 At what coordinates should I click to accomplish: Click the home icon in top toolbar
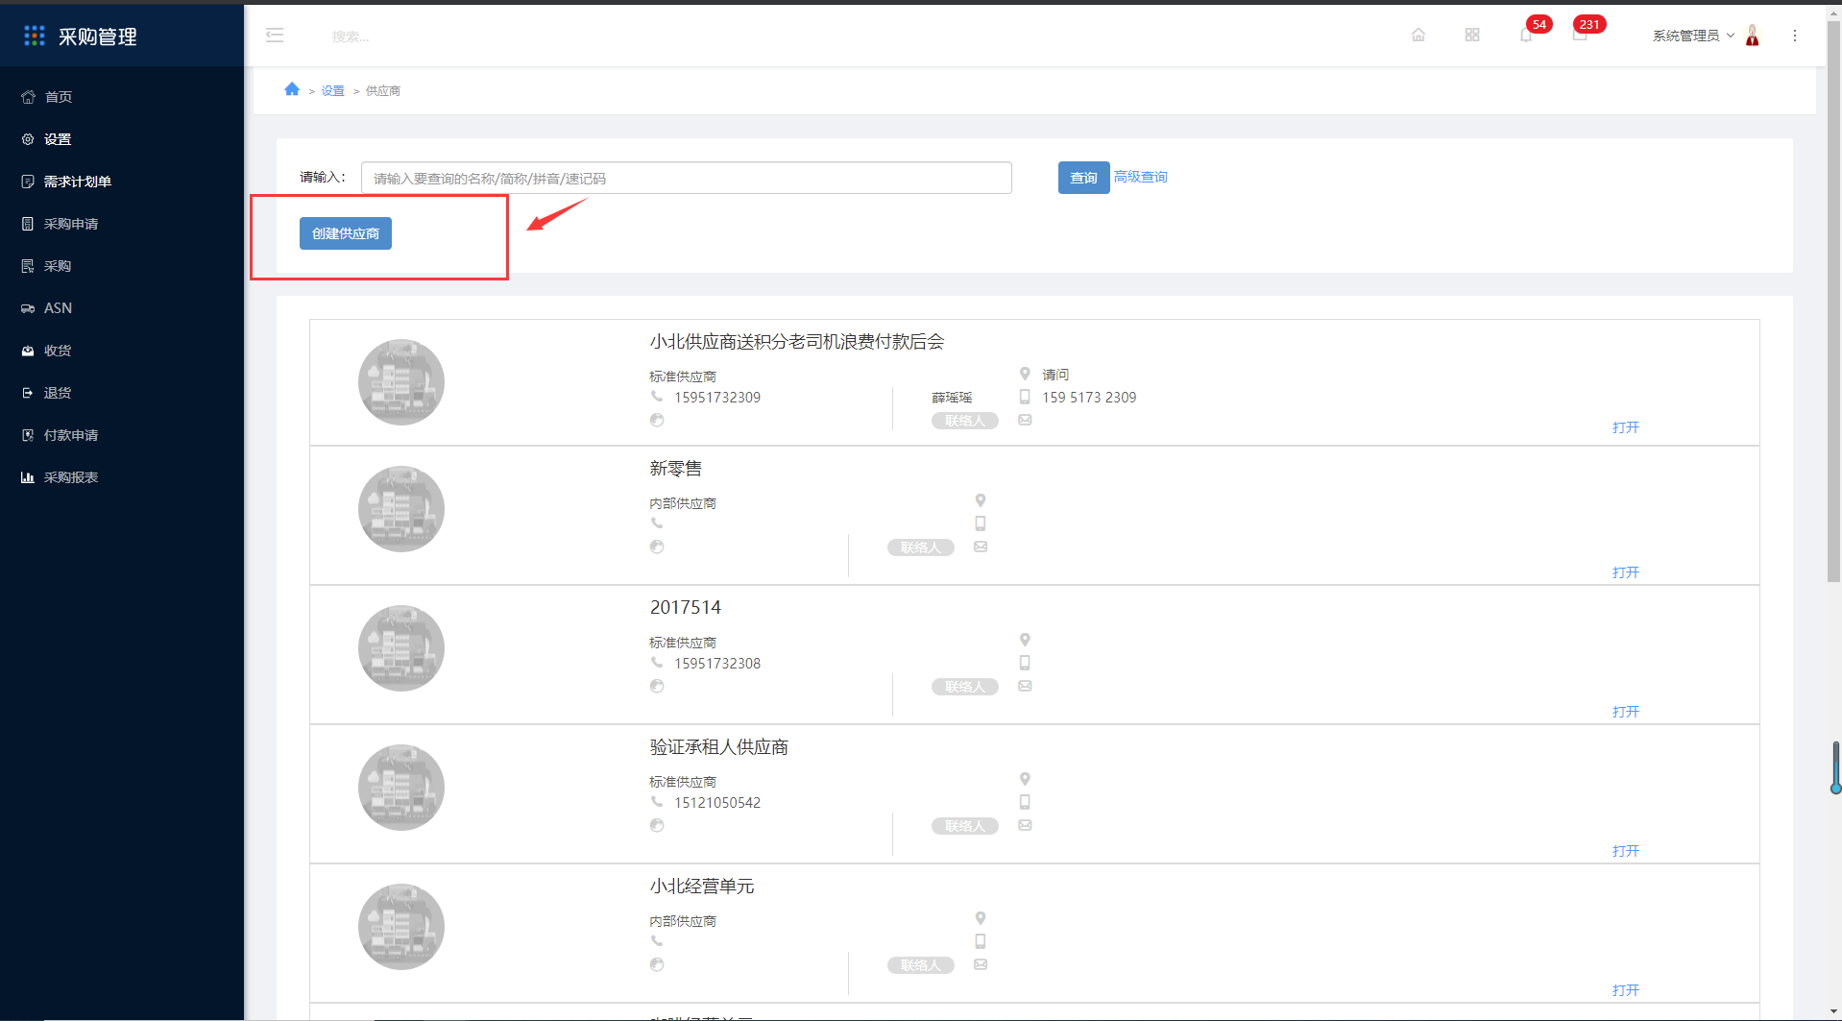(1418, 36)
